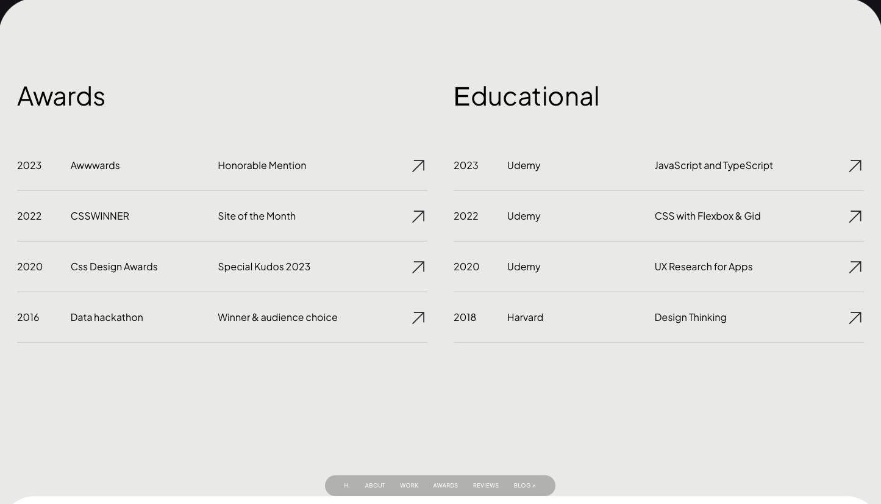Click arrow icon for JavaScript and TypeScript course
Viewport: 881px width, 504px height.
coord(855,166)
